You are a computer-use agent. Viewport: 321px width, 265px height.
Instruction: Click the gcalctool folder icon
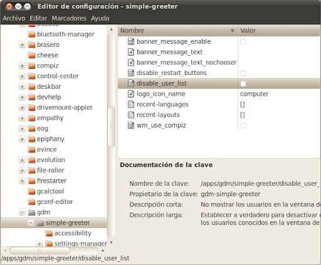[31, 191]
